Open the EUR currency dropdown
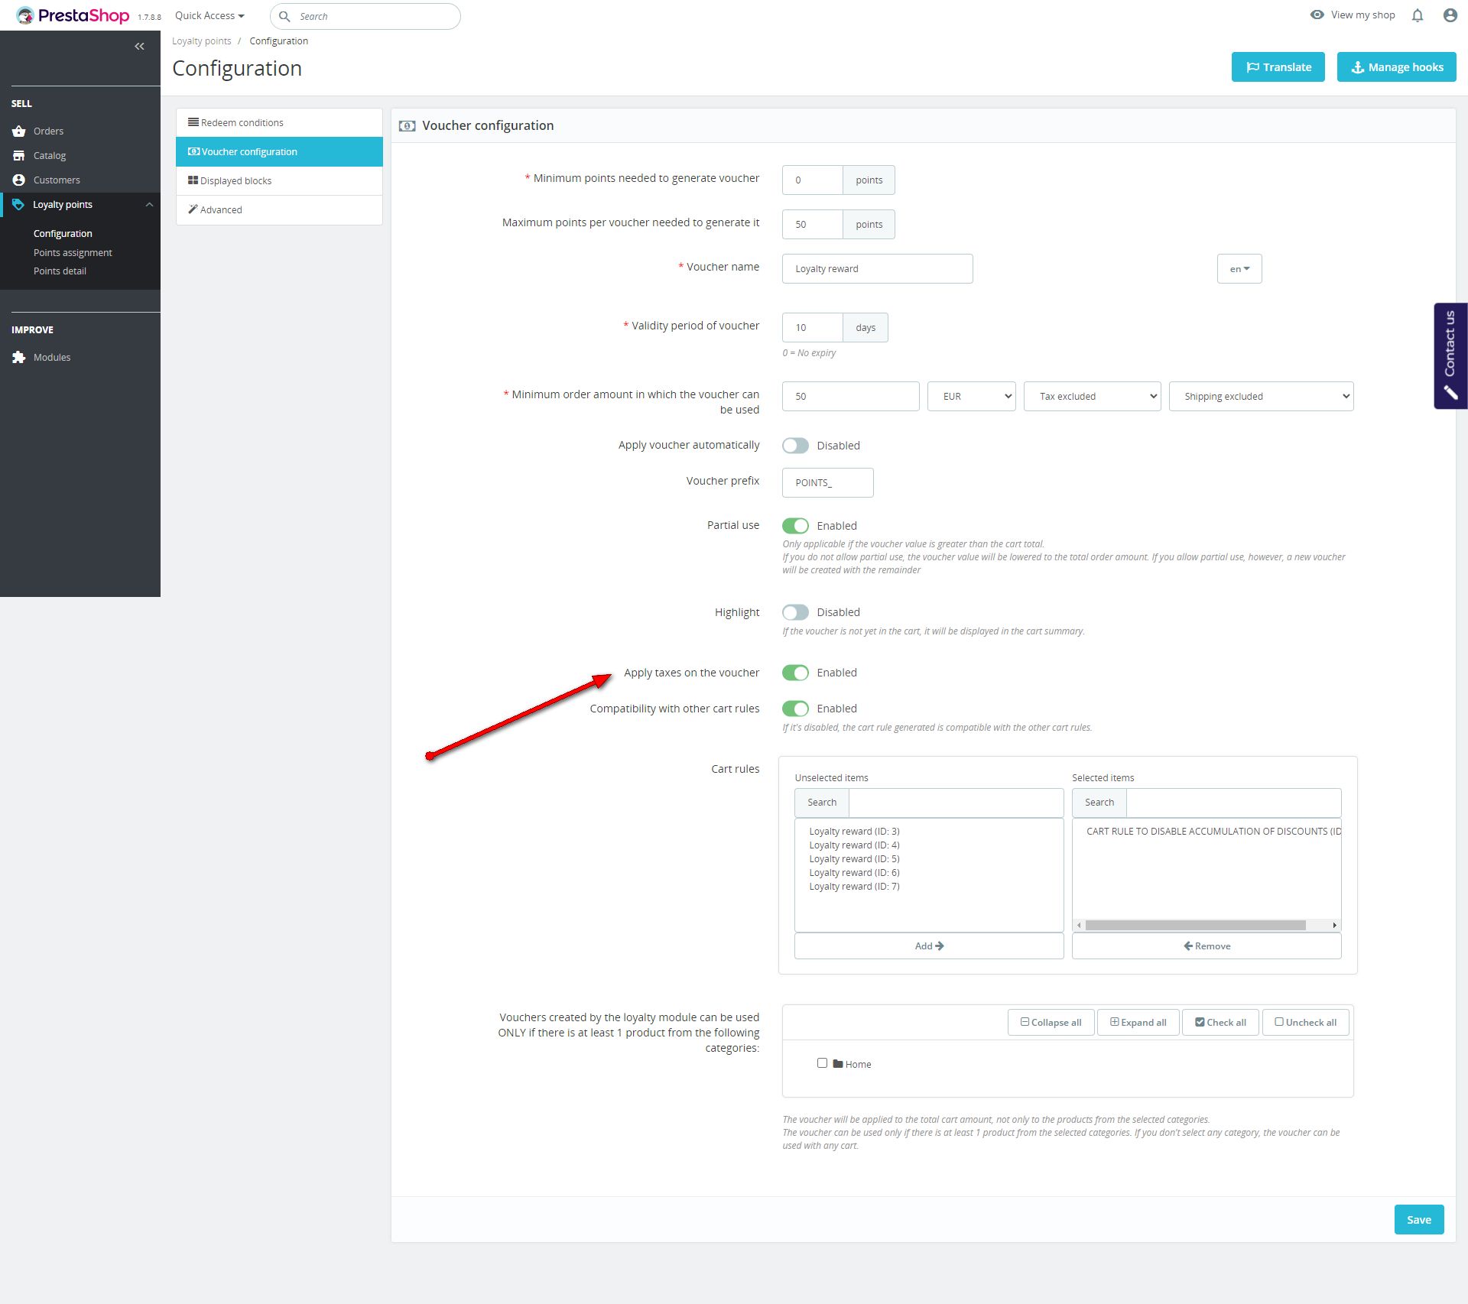 [x=971, y=397]
